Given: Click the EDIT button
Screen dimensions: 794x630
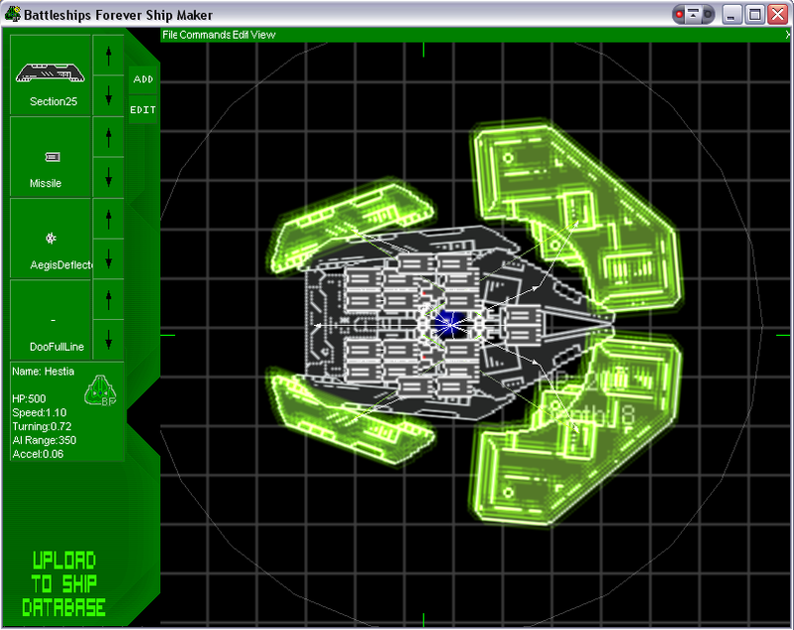Looking at the screenshot, I should 143,109.
